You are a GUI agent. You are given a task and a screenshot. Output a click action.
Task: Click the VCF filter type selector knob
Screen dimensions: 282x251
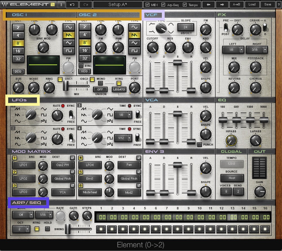coord(161,28)
